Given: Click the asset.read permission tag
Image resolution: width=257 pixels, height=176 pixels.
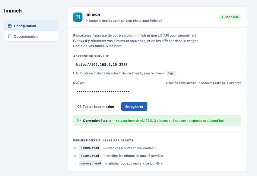Looking at the screenshot, I should [x=90, y=156].
